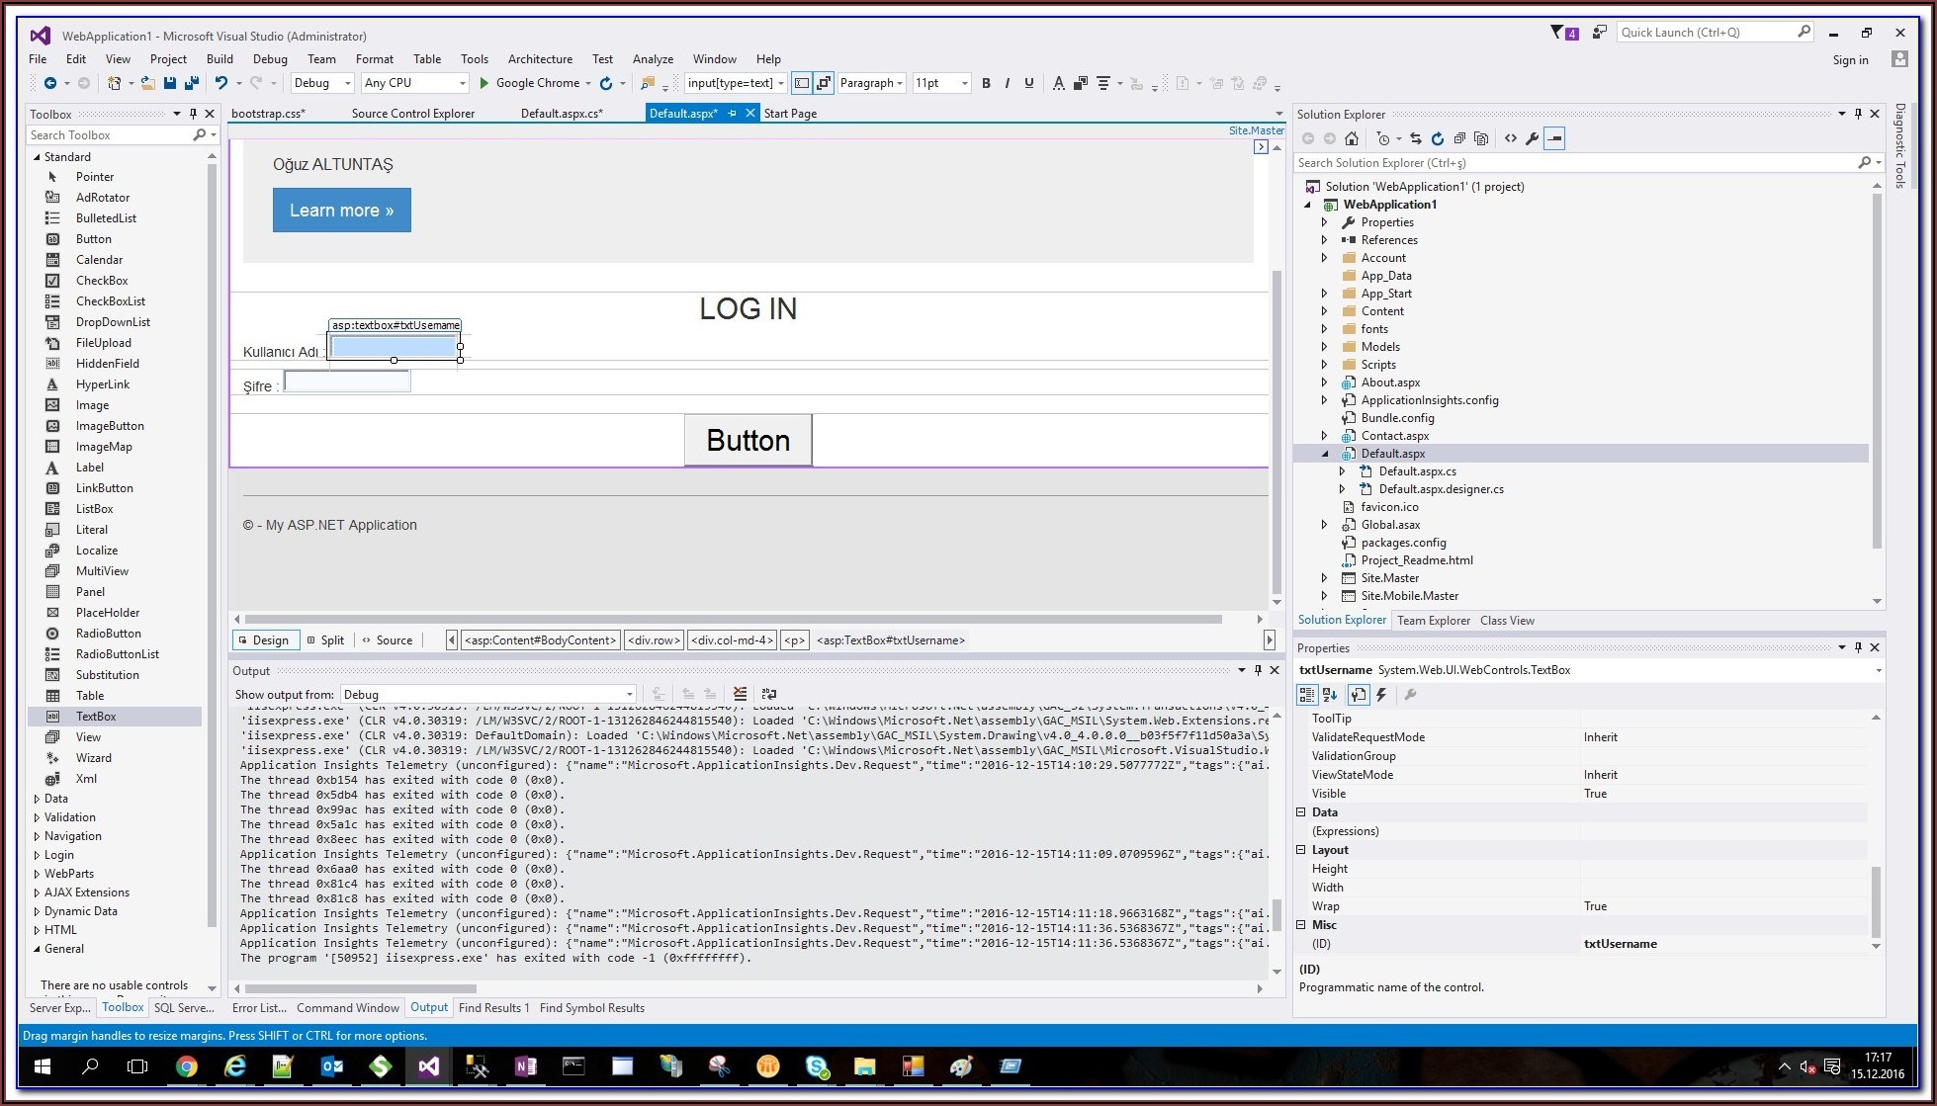Click the Home icon in Solution Explorer

pyautogui.click(x=1352, y=138)
